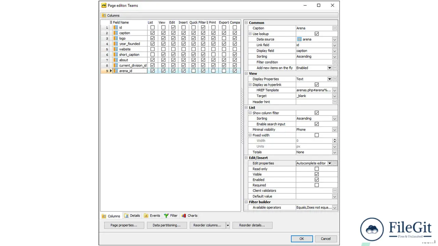Image resolution: width=438 pixels, height=246 pixels.
Task: Check List checkbox for id row
Action: (152, 28)
